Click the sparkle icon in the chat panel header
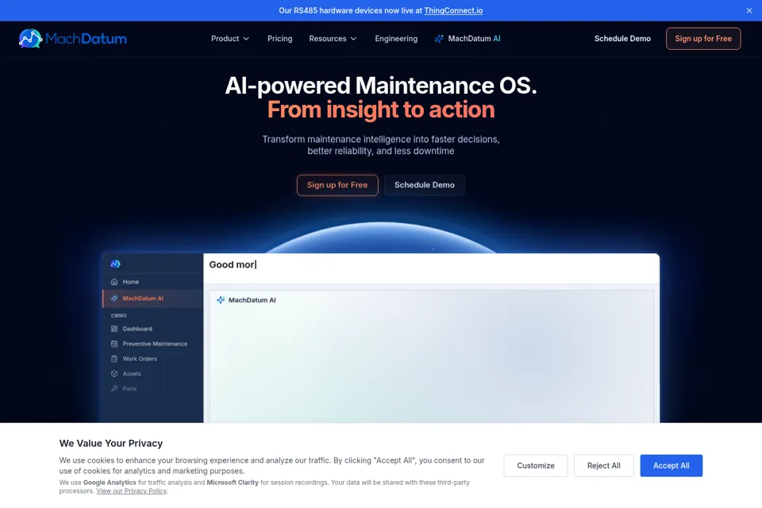Viewport: 762px width, 508px height. pyautogui.click(x=221, y=300)
